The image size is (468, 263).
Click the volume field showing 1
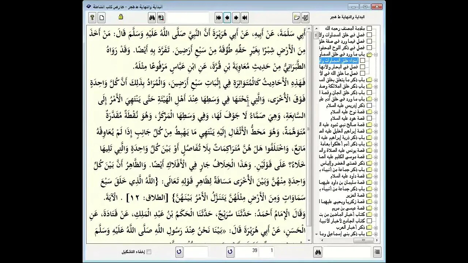coord(267,252)
